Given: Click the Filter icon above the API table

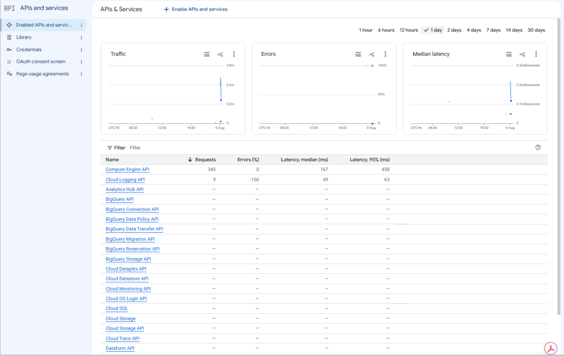Looking at the screenshot, I should point(110,148).
